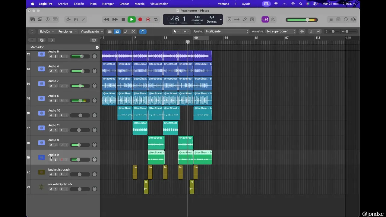Open the Editors pencil icon

tap(83, 19)
